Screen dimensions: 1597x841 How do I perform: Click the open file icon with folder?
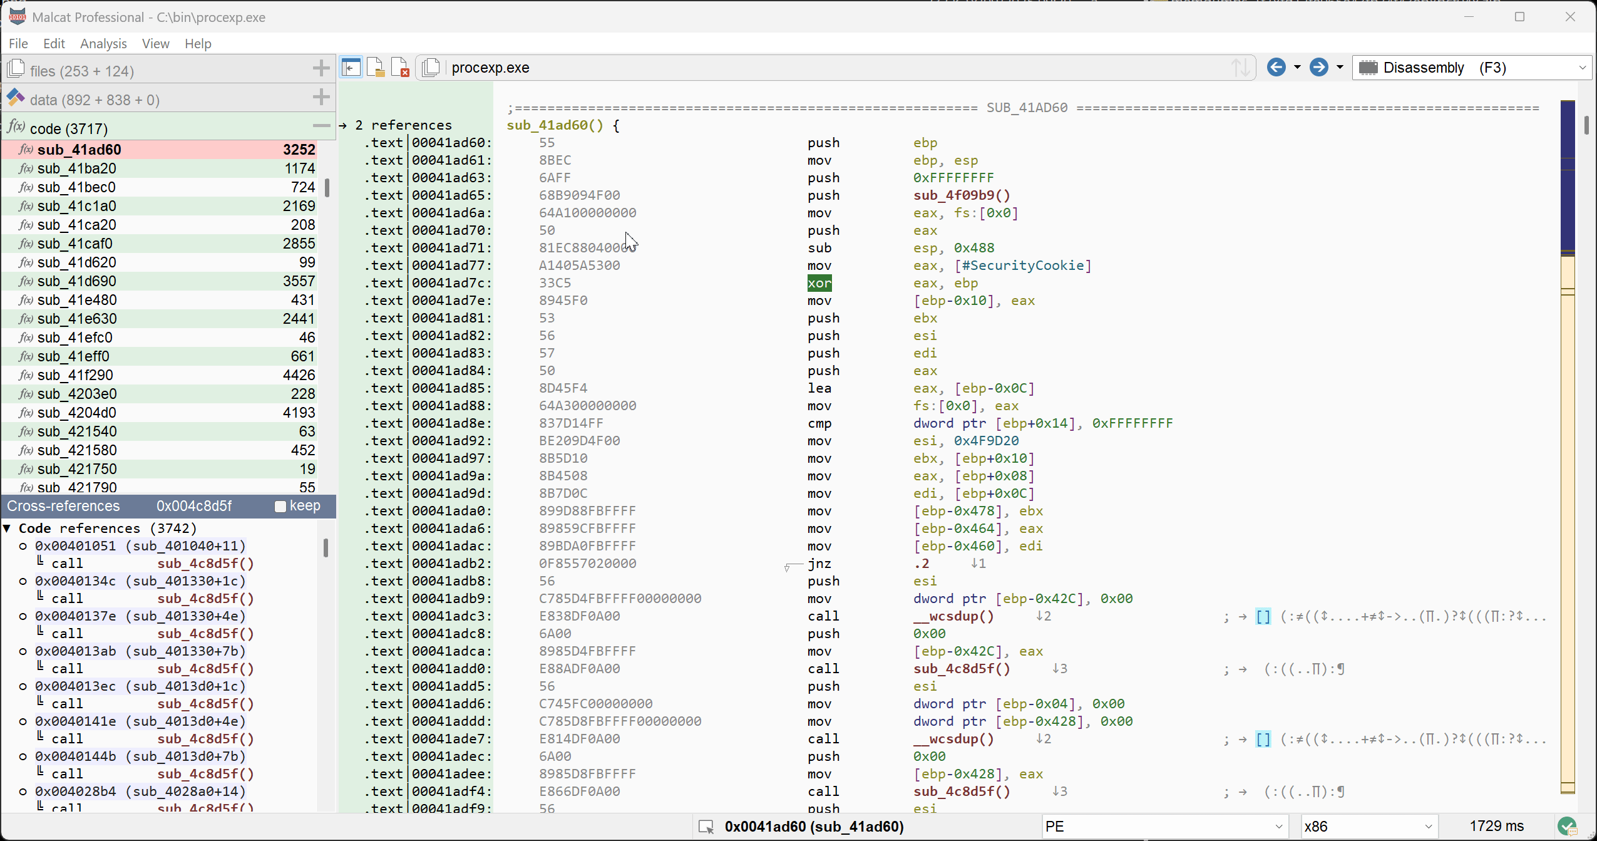[375, 68]
